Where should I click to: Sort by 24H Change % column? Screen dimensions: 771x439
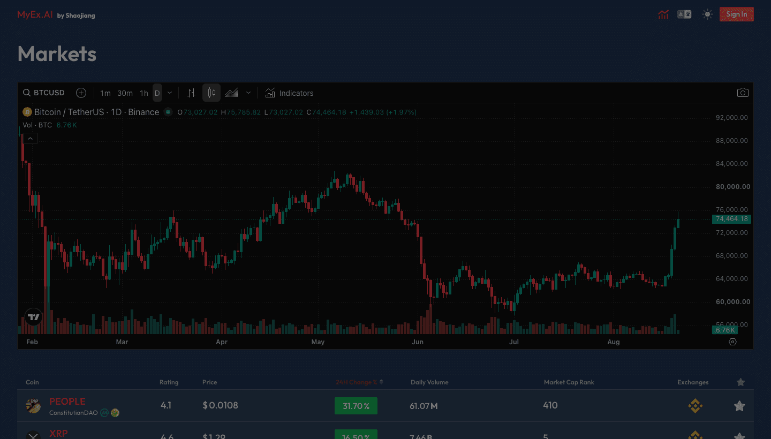click(359, 382)
